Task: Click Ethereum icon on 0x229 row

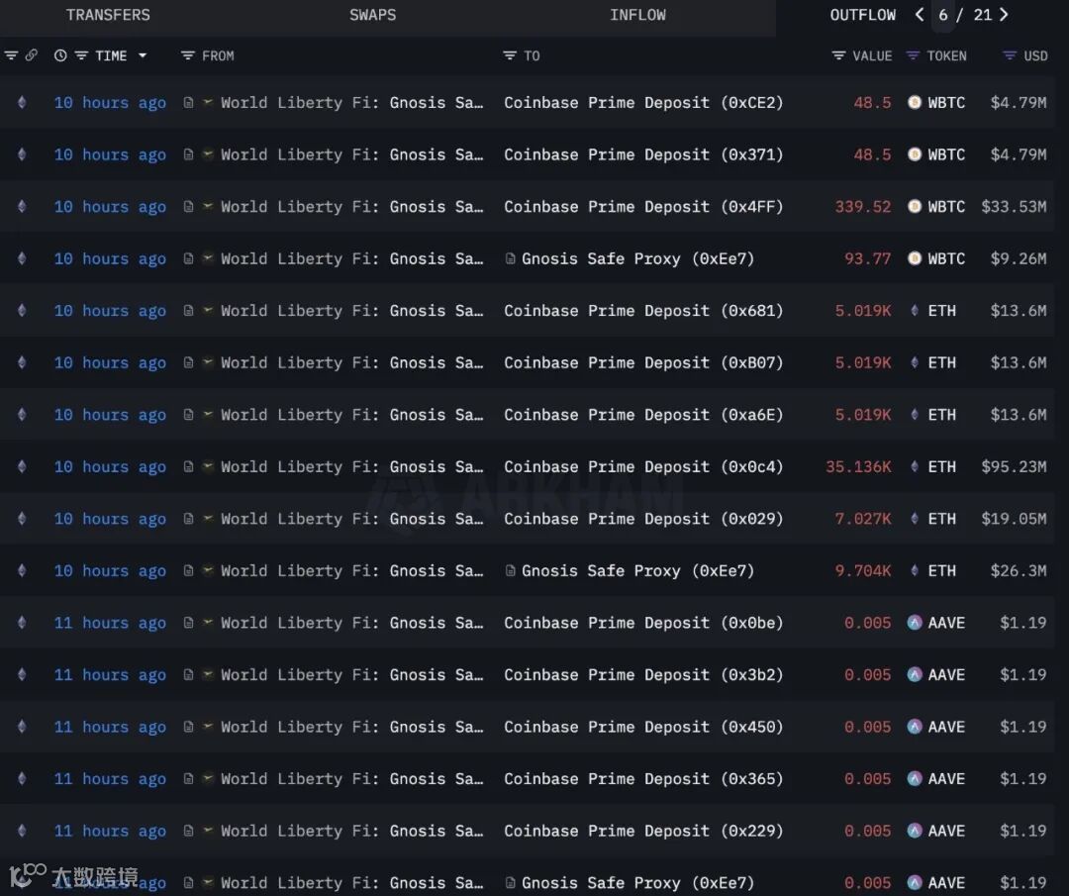Action: tap(22, 831)
